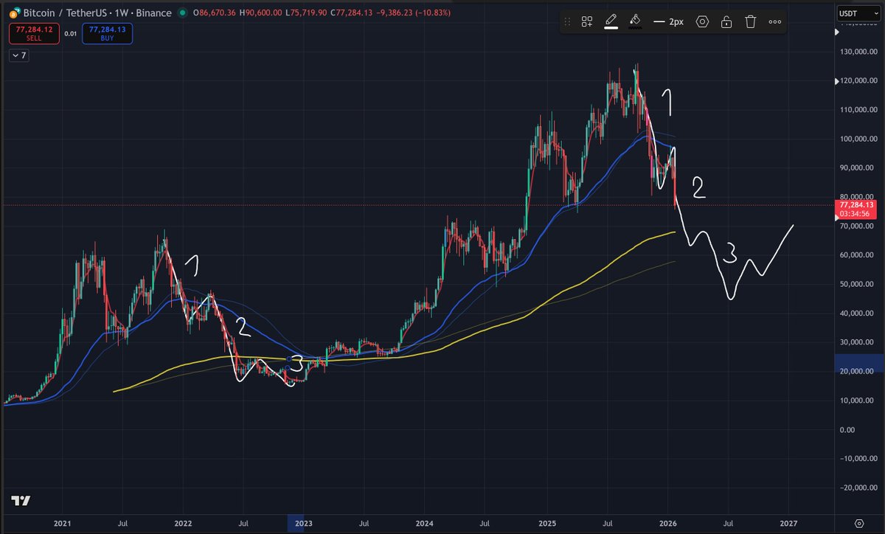
Task: Click the 2026 label on time axis
Action: tap(667, 523)
